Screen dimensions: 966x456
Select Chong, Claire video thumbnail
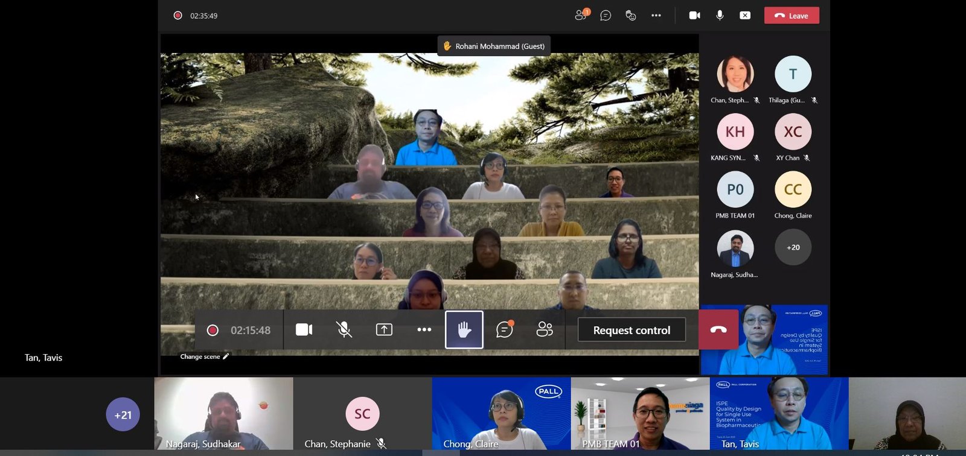(501, 414)
